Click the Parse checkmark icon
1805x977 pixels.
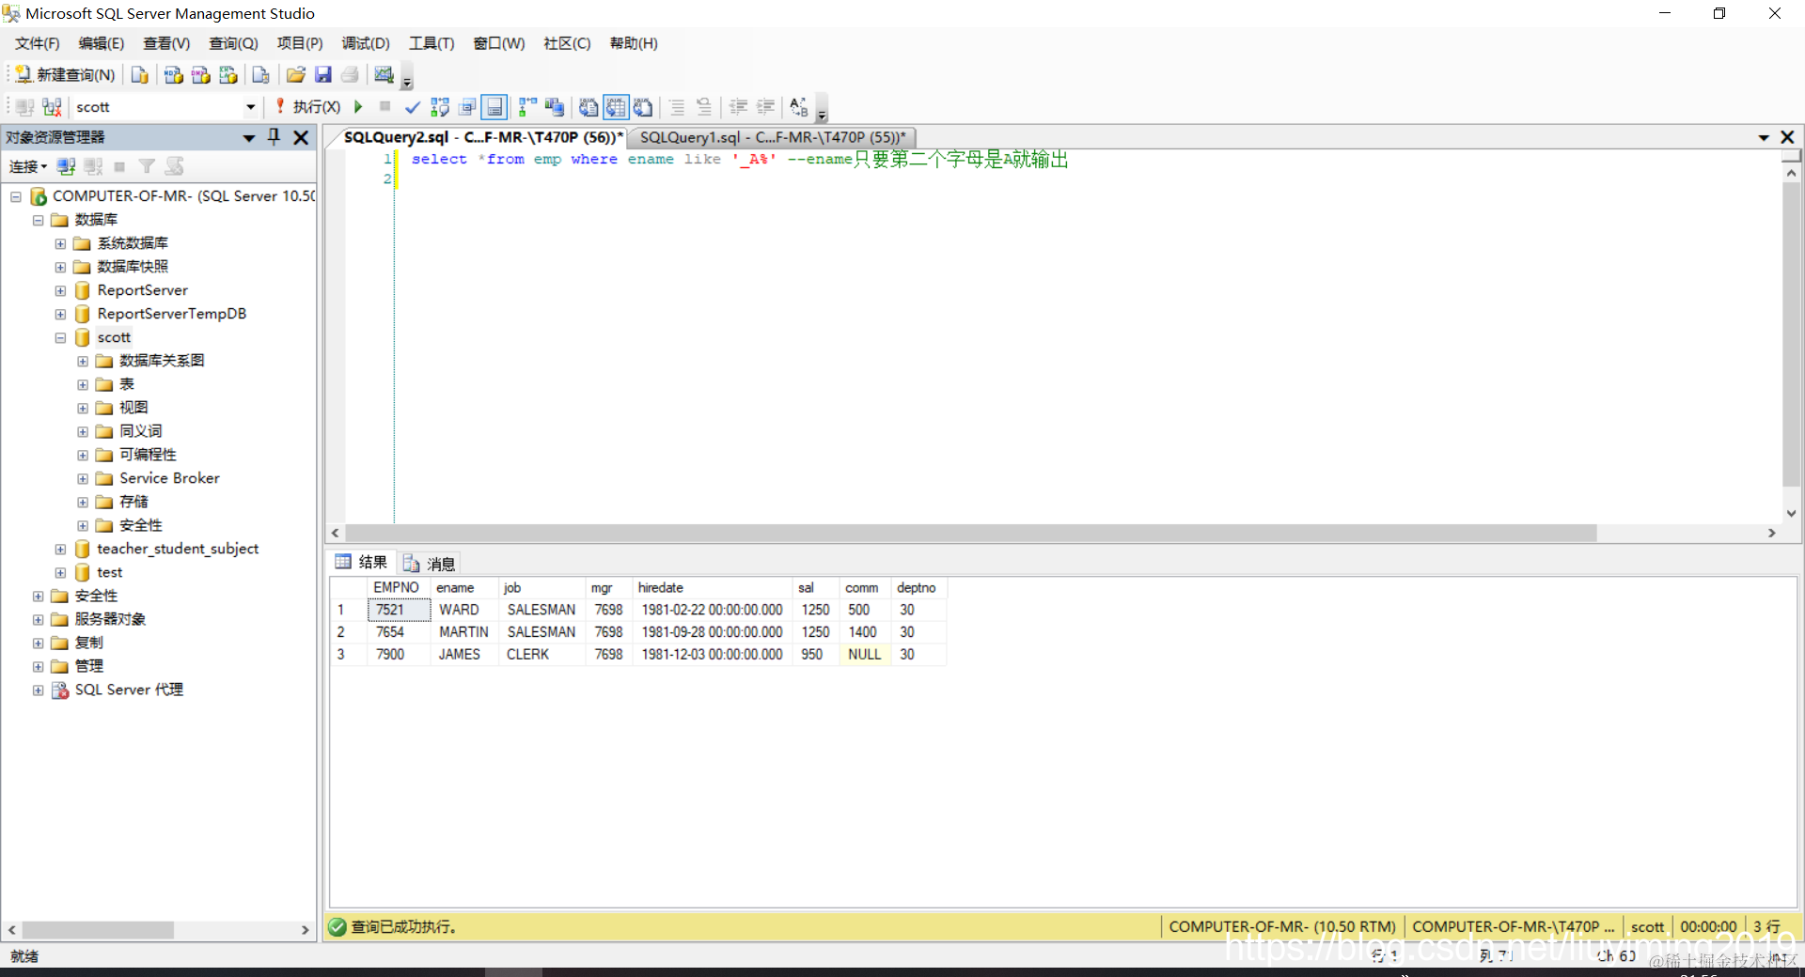(x=412, y=107)
